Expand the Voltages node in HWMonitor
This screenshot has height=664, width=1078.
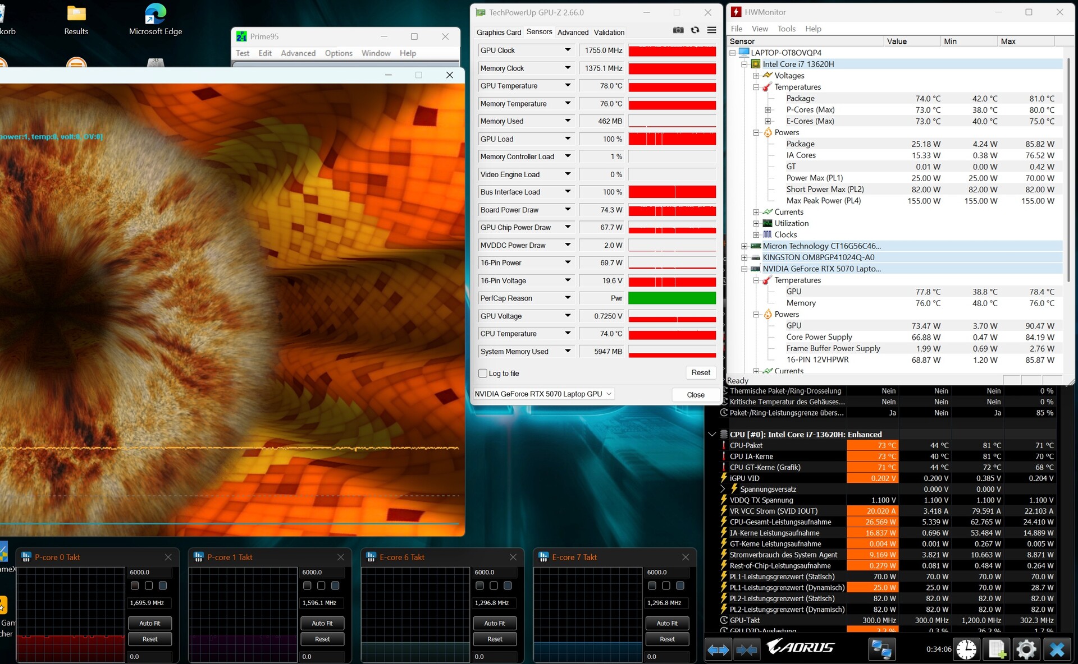756,76
